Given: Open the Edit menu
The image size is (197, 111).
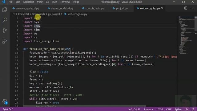Looking at the screenshot, I should pyautogui.click(x=18, y=2).
